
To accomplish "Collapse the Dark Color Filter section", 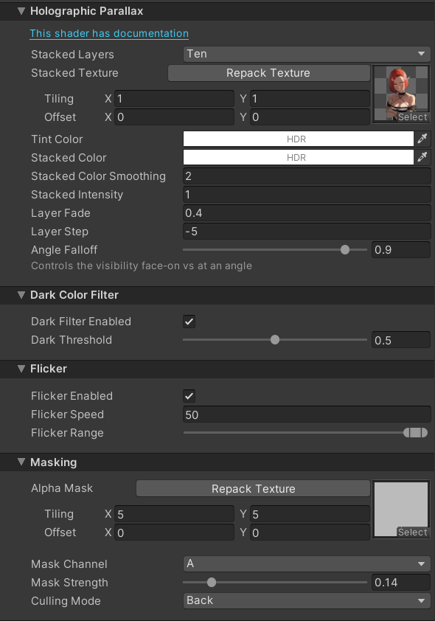I will pos(20,295).
